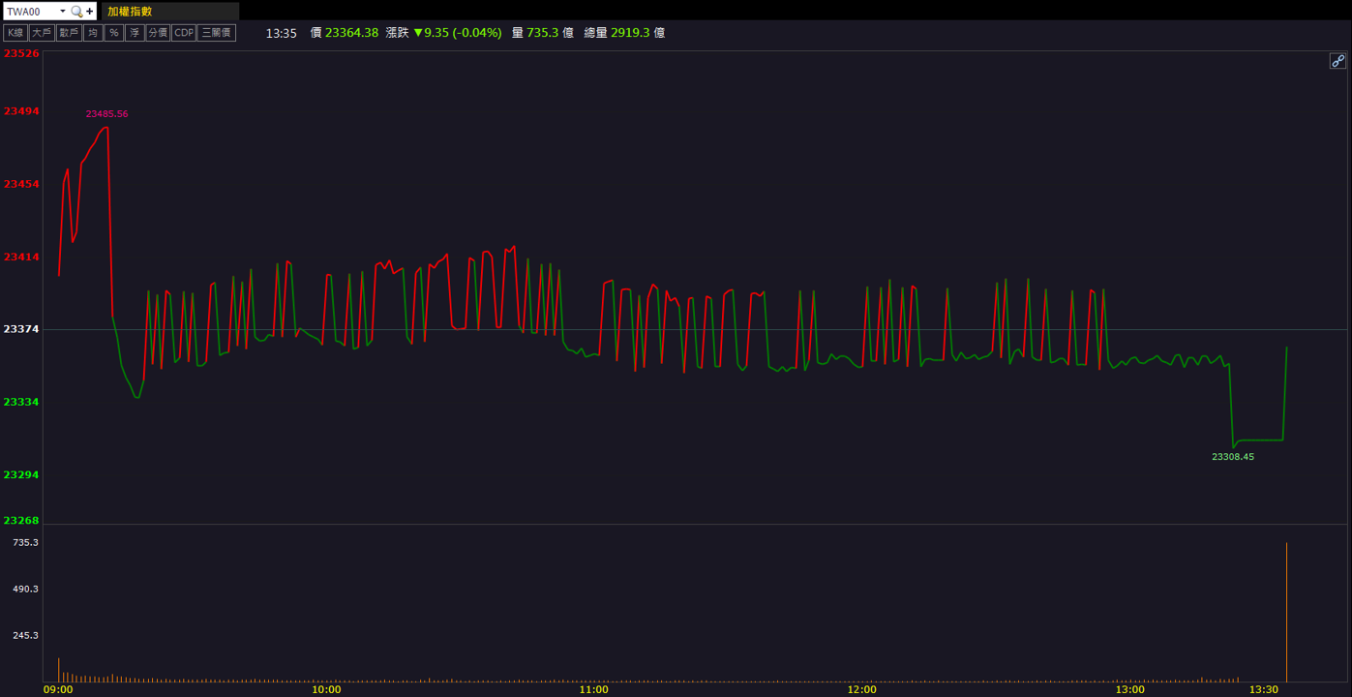This screenshot has height=697, width=1352.
Task: Click the 23485.56 high price marker
Action: pos(106,114)
